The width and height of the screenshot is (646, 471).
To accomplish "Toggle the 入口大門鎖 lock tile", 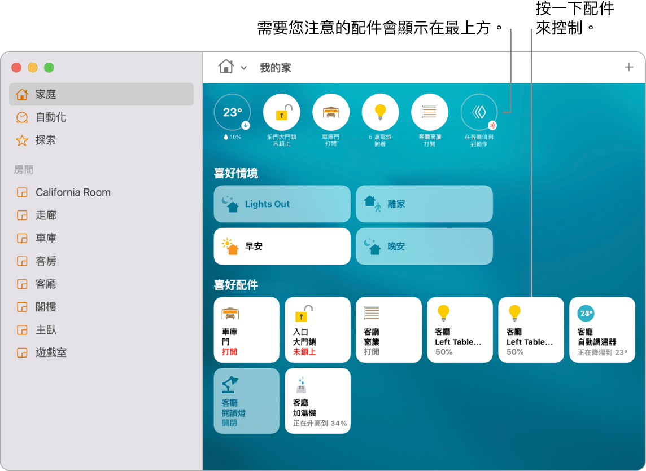I will point(317,330).
